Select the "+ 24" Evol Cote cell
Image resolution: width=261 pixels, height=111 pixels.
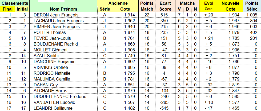coord(208,38)
